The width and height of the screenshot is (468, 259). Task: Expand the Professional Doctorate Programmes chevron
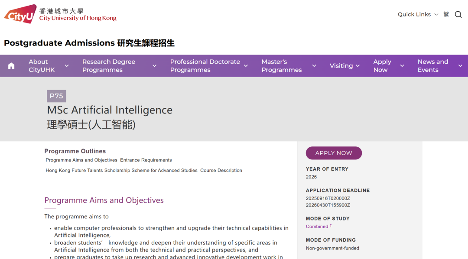point(246,66)
